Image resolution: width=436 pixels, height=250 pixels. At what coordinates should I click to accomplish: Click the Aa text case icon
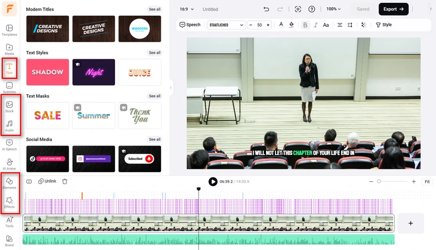326,25
